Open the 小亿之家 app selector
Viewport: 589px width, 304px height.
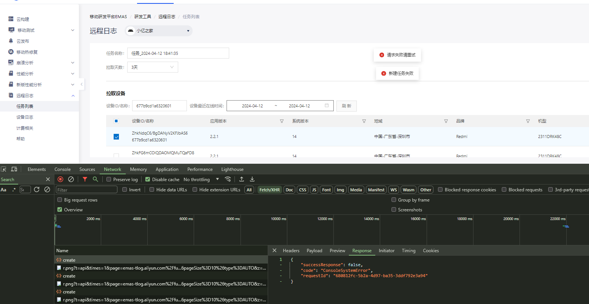pos(159,31)
